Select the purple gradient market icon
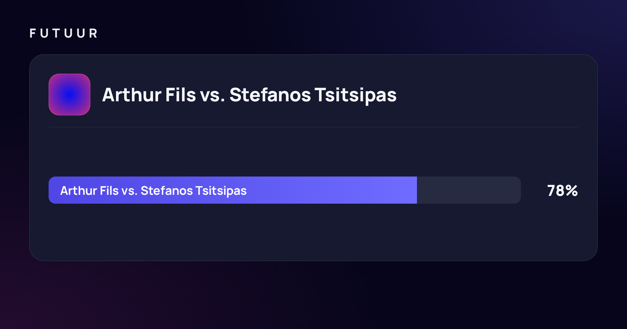The width and height of the screenshot is (627, 329). 69,95
